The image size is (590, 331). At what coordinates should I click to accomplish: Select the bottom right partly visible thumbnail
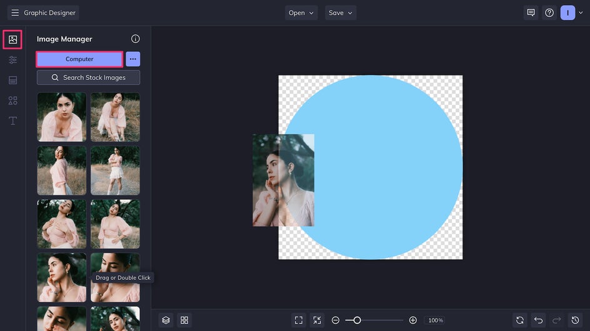pyautogui.click(x=115, y=319)
